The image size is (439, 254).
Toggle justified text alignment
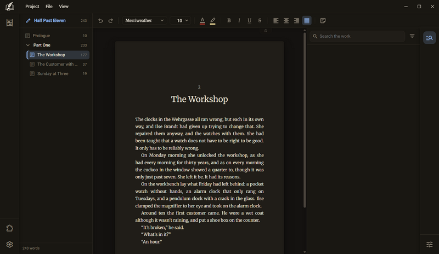307,20
